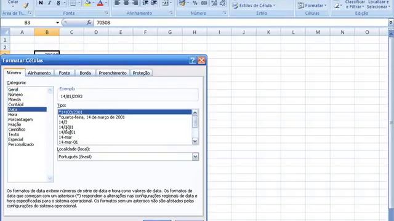Image resolution: width=394 pixels, height=221 pixels.
Task: Click the Insert Function fx icon
Action: click(x=89, y=23)
